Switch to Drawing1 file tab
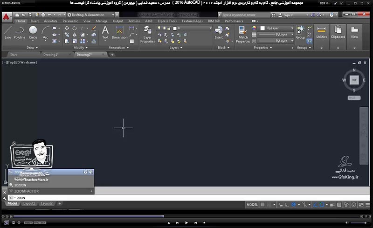 point(51,55)
